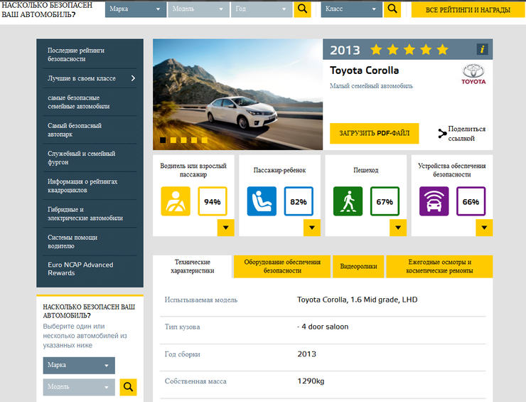The width and height of the screenshot is (526, 402).
Task: Click the Год сборки row label
Action: pyautogui.click(x=182, y=354)
